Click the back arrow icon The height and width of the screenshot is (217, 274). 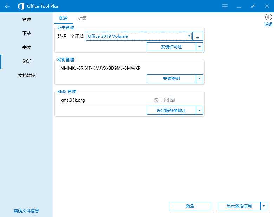[x=7, y=6]
